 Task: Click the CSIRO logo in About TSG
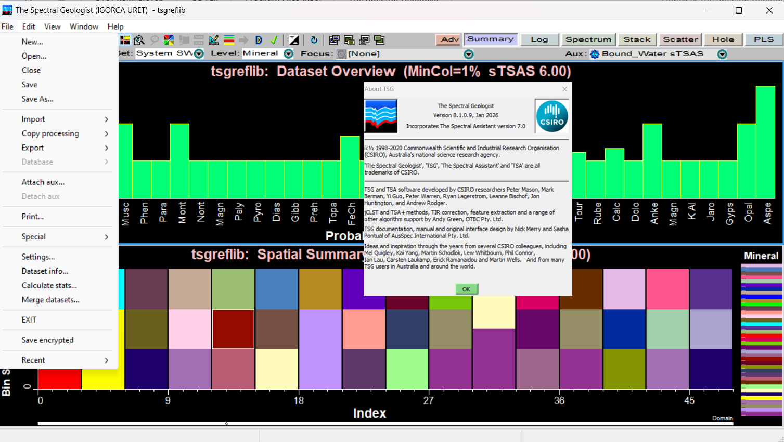click(x=552, y=116)
